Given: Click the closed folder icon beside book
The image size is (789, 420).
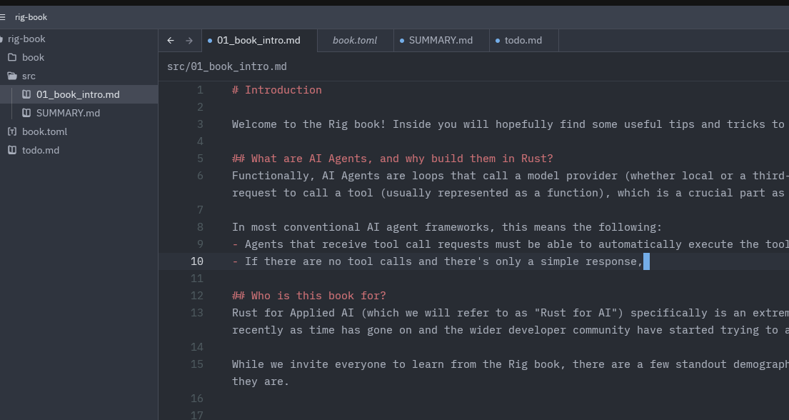Looking at the screenshot, I should (11, 57).
